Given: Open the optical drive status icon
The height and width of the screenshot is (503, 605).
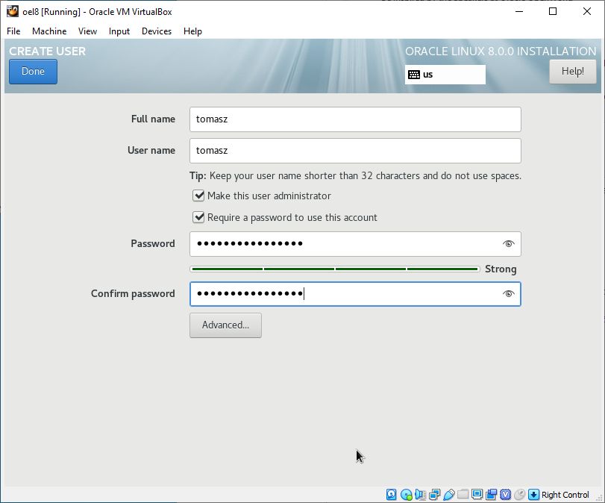Looking at the screenshot, I should pos(406,495).
